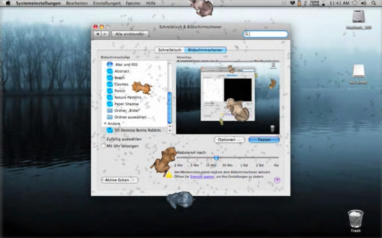Click the battery status icon in menu bar

coord(299,3)
